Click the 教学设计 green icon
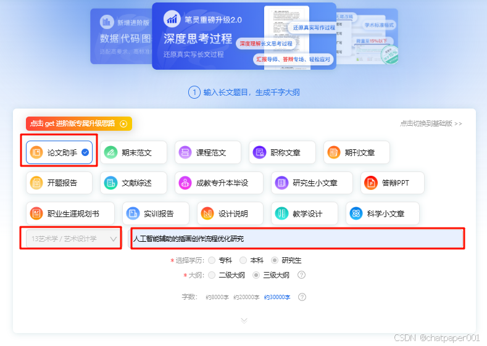 tap(281, 213)
